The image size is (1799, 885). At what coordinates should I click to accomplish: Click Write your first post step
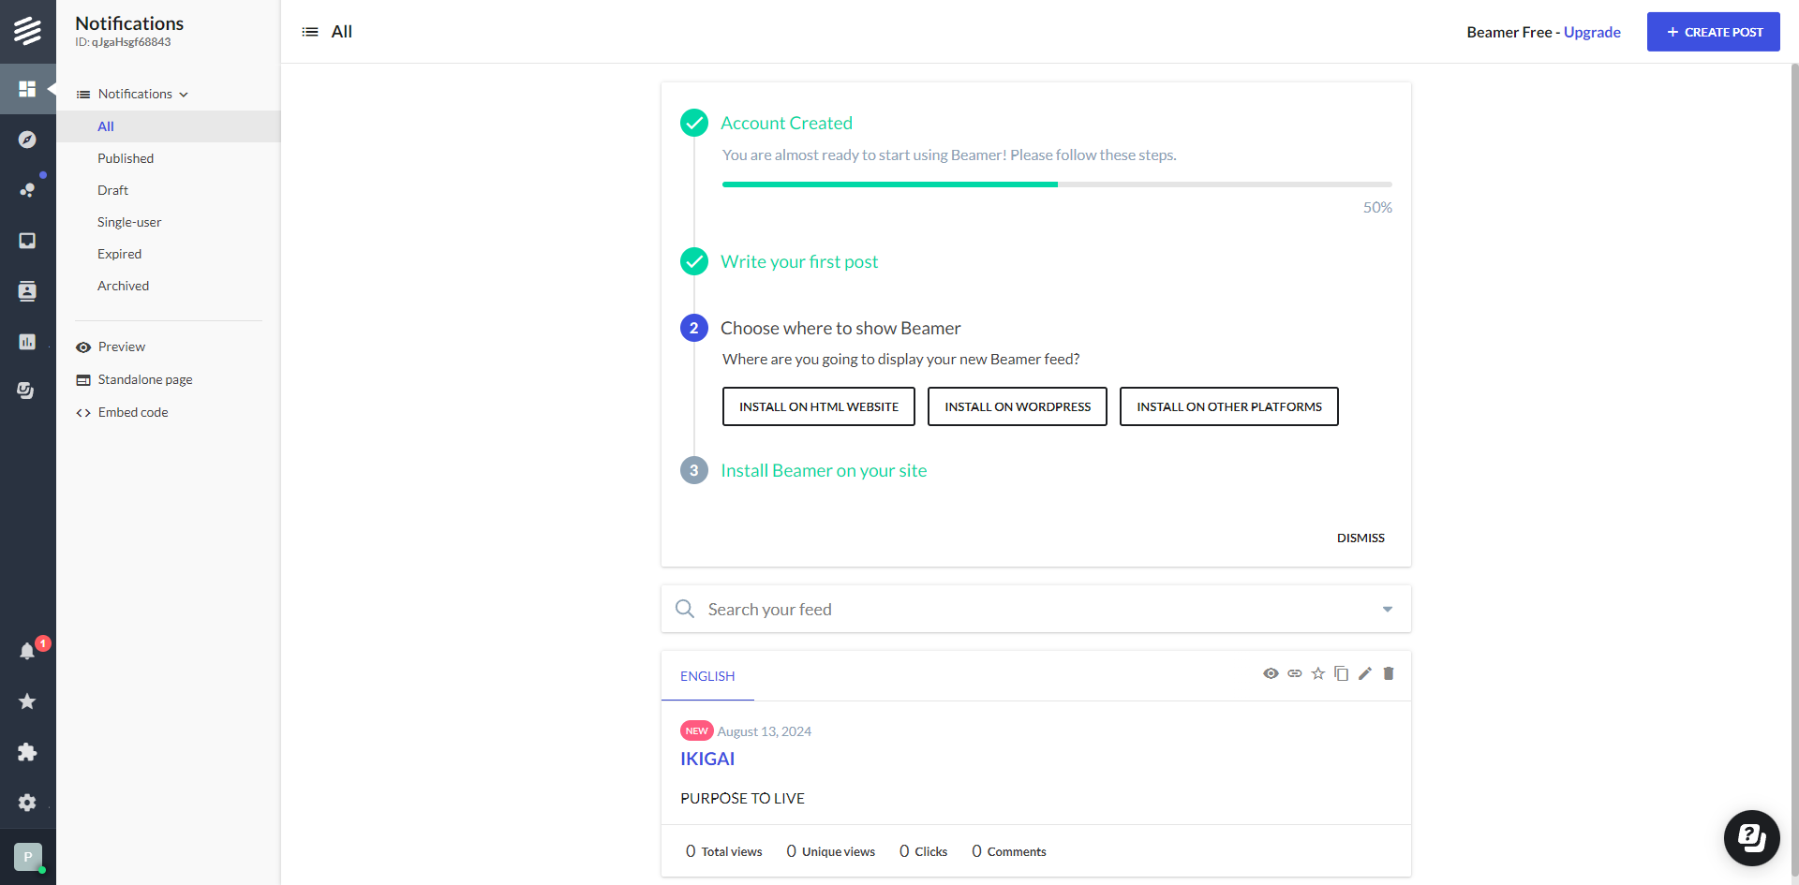coord(799,261)
